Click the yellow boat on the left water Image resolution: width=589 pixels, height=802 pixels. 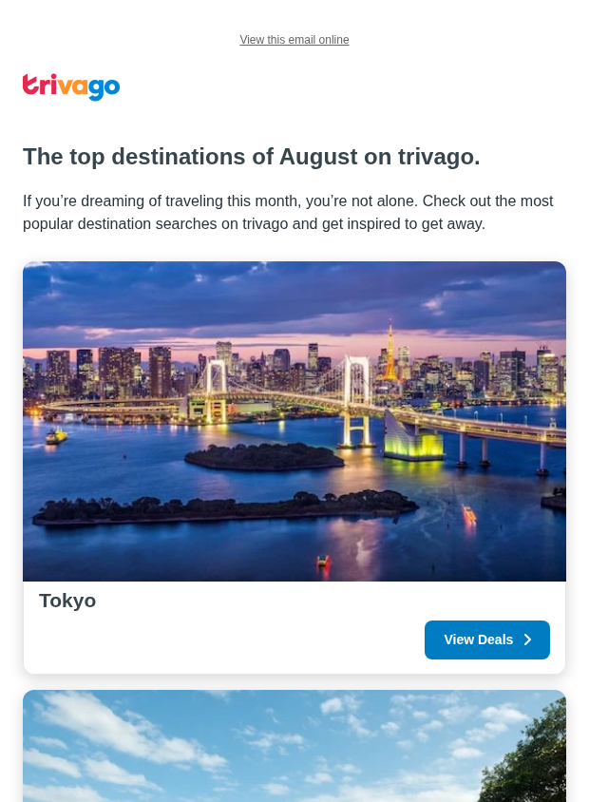point(56,436)
